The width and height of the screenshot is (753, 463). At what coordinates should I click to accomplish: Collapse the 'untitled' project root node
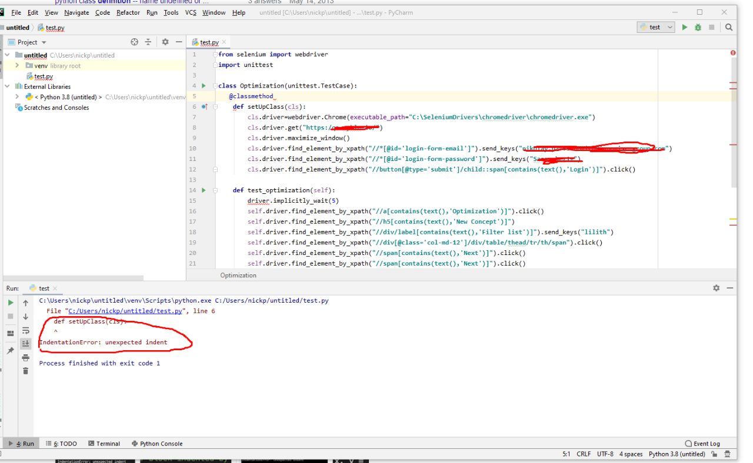[7, 55]
